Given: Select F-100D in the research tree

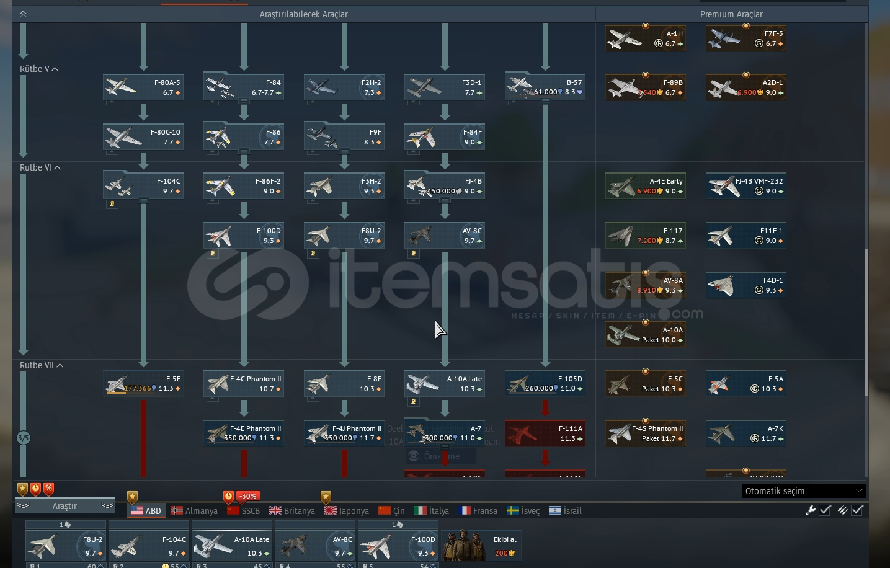Looking at the screenshot, I should pos(244,236).
